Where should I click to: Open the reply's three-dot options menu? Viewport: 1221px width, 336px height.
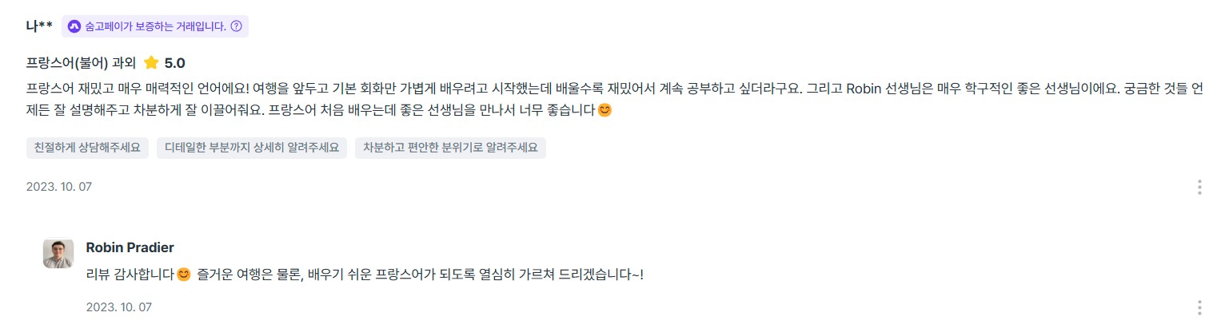1199,308
